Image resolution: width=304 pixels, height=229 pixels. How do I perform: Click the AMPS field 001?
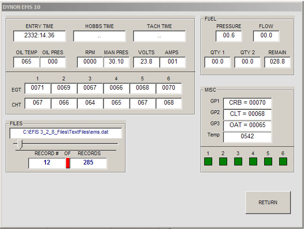[172, 62]
